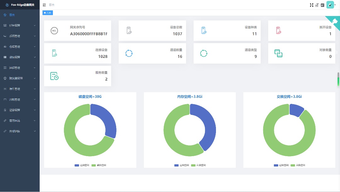Collapse the sidebar with hamburger toggle
This screenshot has width=340, height=192.
click(x=44, y=5)
